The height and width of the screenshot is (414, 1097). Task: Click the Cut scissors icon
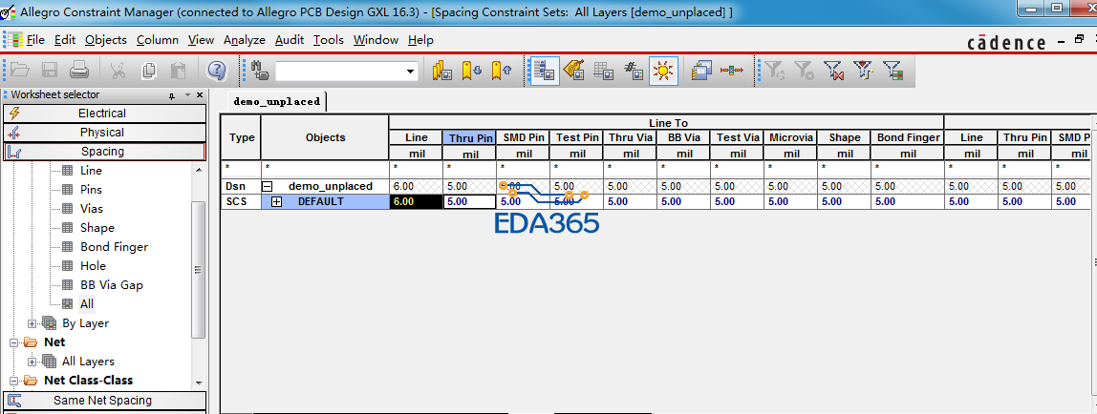point(118,70)
